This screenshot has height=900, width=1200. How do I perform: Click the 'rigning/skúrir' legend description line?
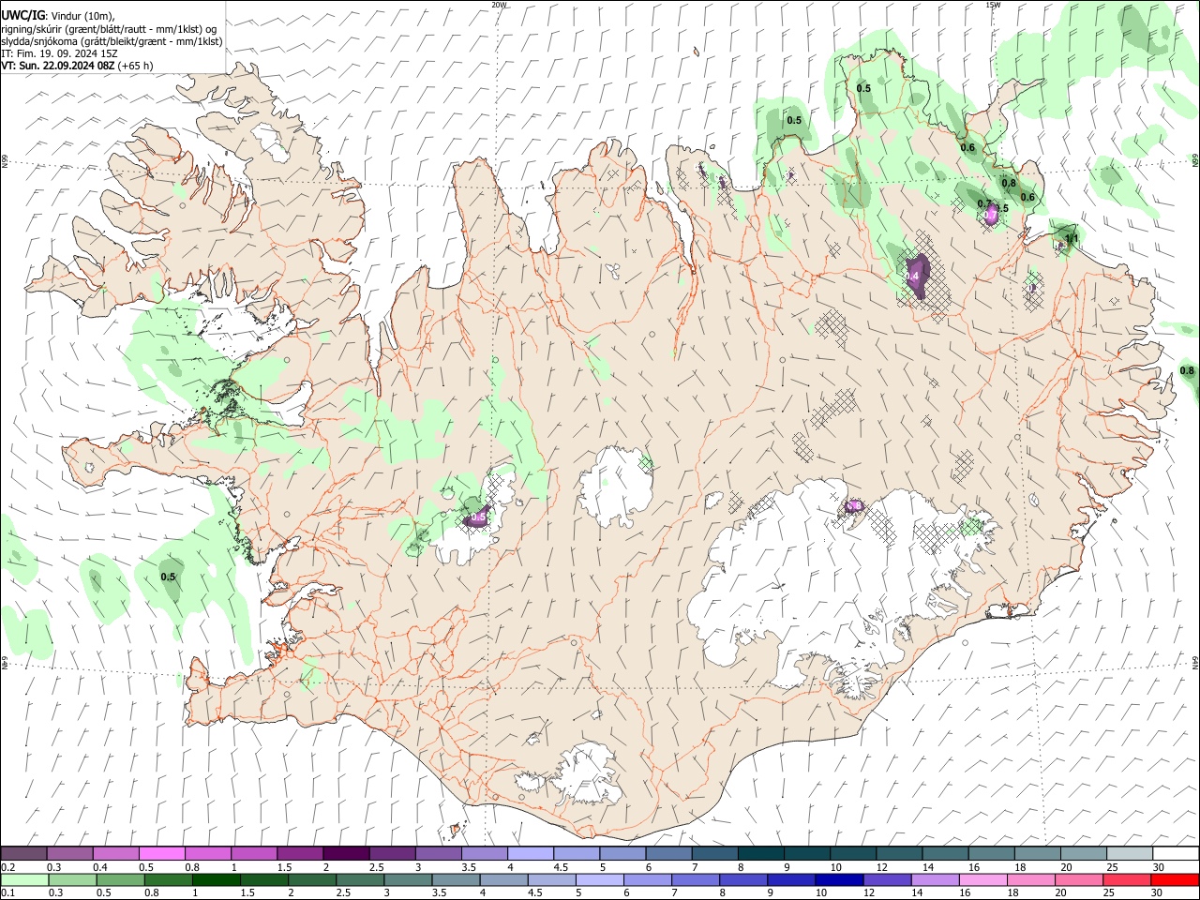[x=109, y=28]
